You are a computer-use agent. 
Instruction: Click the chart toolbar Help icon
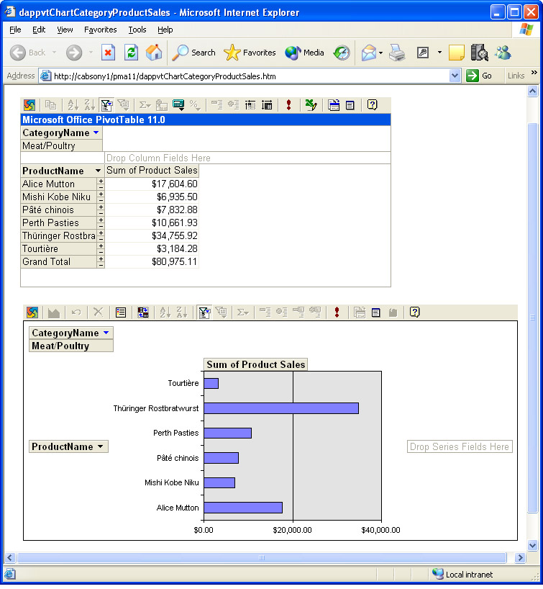click(x=414, y=313)
